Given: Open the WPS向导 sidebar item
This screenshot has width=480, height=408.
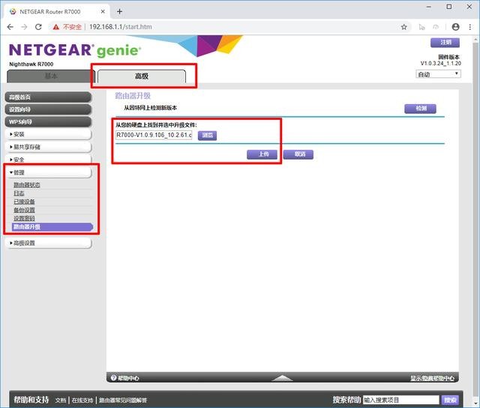Looking at the screenshot, I should 48,121.
